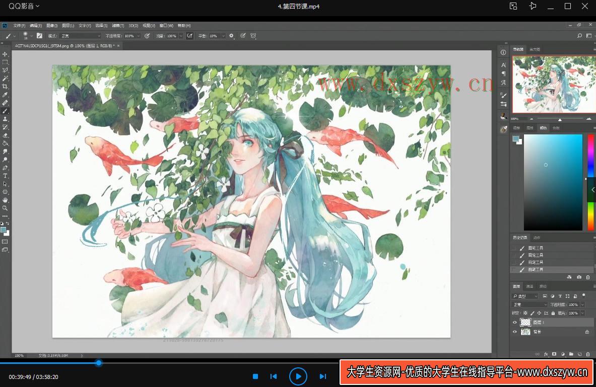This screenshot has width=596, height=387.
Task: Open the brush preset picker arrow
Action: [x=31, y=36]
